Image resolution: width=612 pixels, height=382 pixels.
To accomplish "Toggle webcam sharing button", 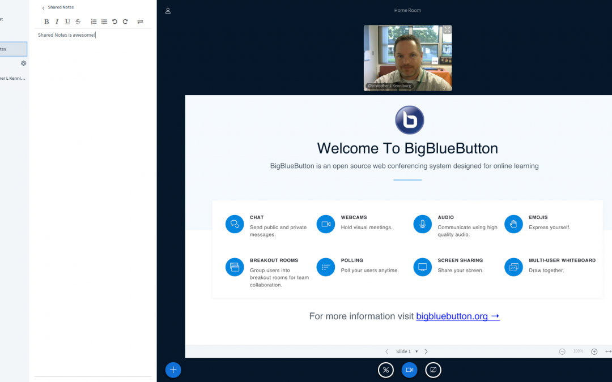I will (410, 370).
